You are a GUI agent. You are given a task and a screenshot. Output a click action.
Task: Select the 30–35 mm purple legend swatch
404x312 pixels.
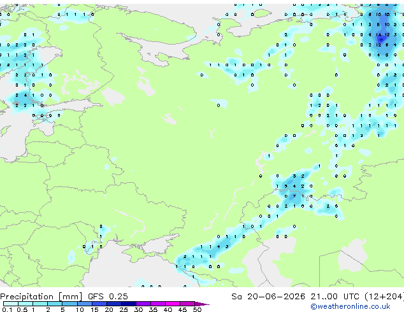pyautogui.click(x=143, y=304)
